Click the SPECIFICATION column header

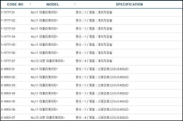pyautogui.click(x=129, y=4)
